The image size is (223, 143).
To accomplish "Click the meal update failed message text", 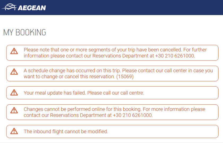I will pyautogui.click(x=84, y=93).
